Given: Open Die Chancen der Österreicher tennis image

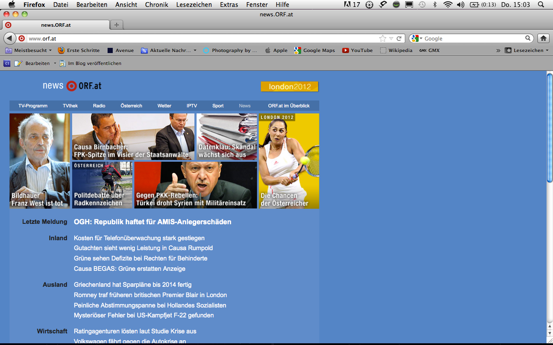Looking at the screenshot, I should click(x=289, y=161).
